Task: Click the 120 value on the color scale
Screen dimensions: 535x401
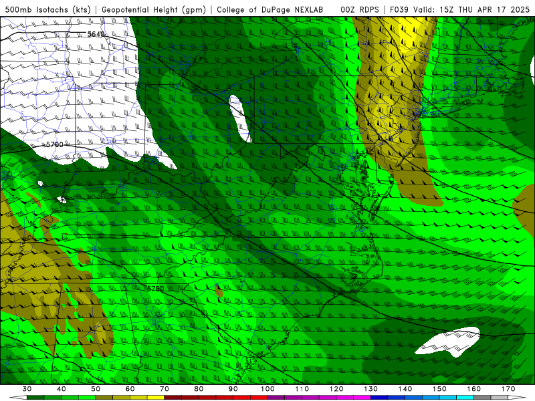Action: pos(336,389)
